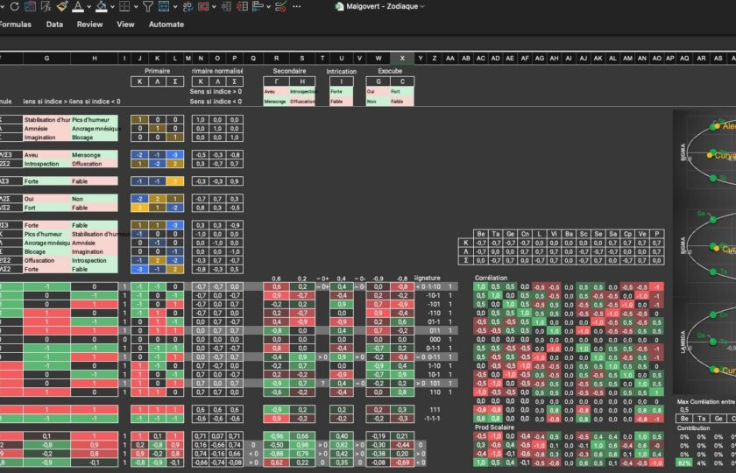The image size is (736, 473).
Task: Click the funnel filter icon
Action: tap(148, 6)
